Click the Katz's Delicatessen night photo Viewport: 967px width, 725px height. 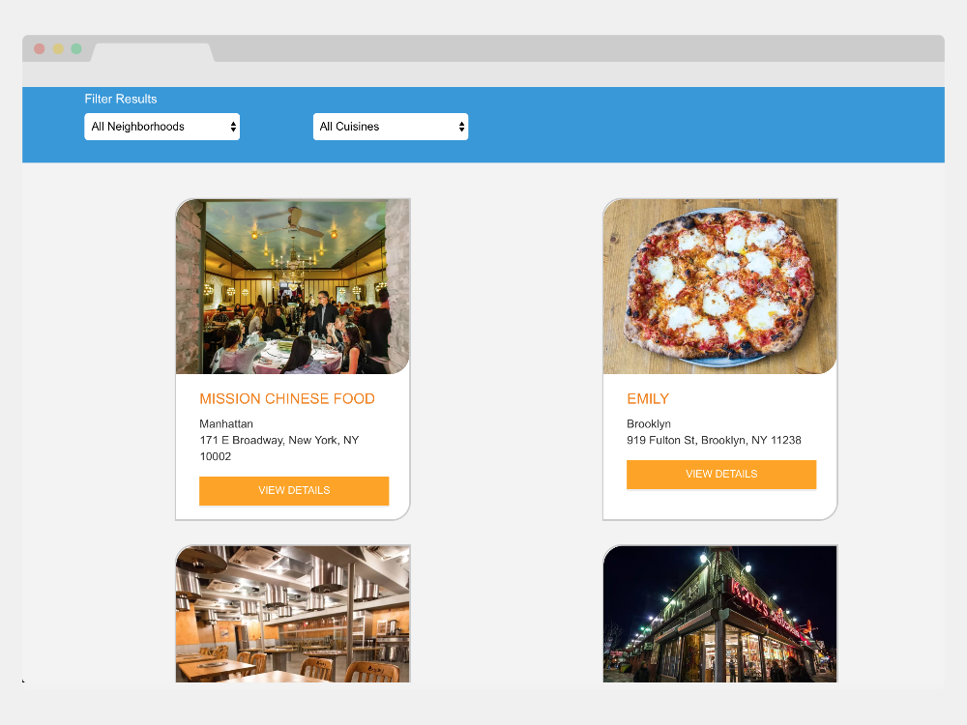[719, 614]
